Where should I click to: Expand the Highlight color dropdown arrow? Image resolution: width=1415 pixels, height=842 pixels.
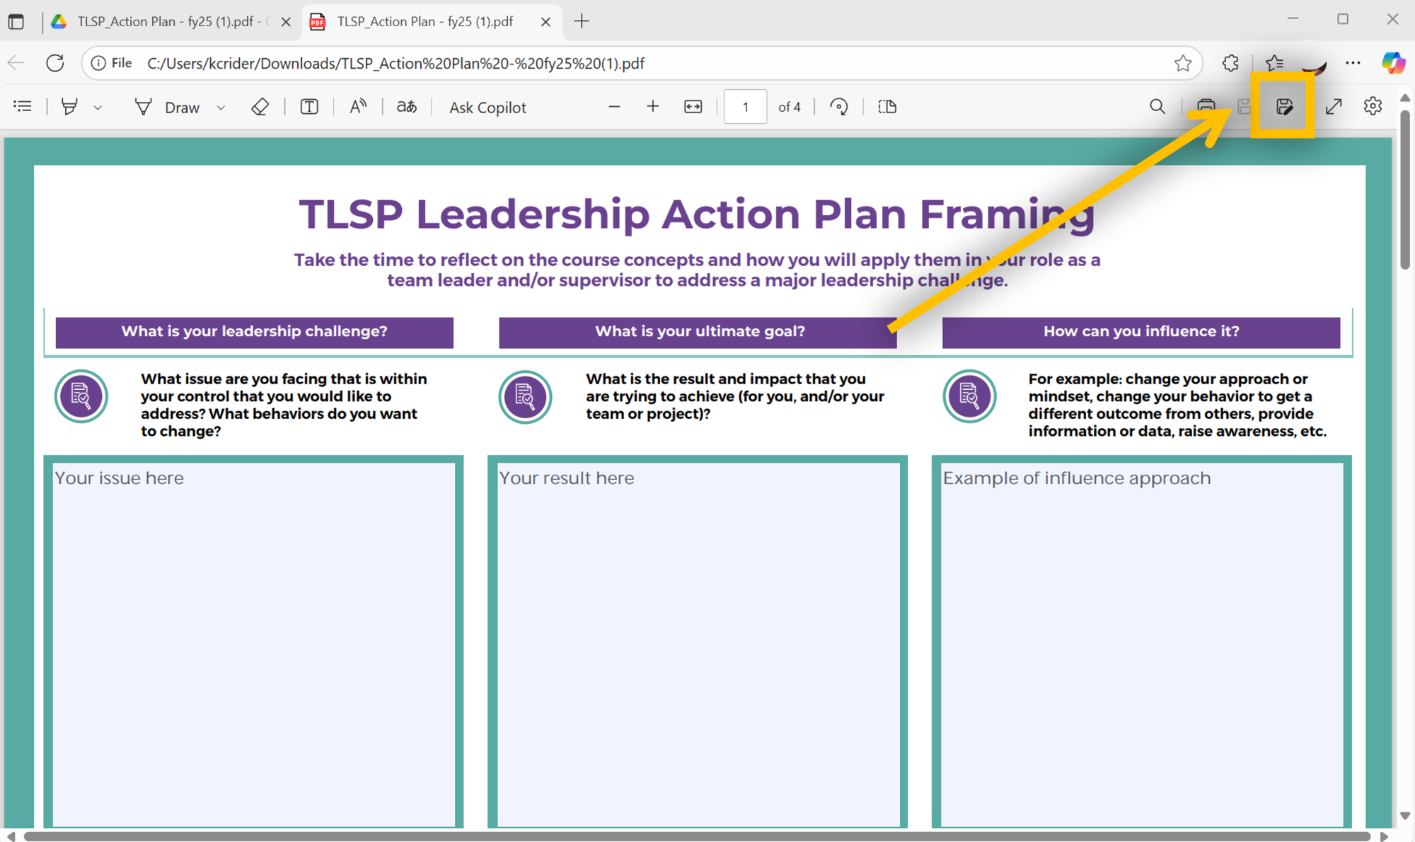click(98, 108)
